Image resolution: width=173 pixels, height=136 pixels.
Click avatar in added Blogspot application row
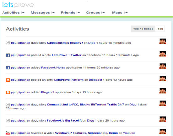pyautogui.click(x=163, y=91)
